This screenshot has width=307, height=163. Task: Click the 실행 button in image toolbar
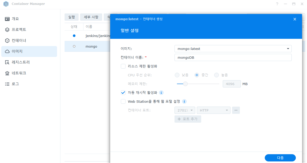click(x=72, y=17)
